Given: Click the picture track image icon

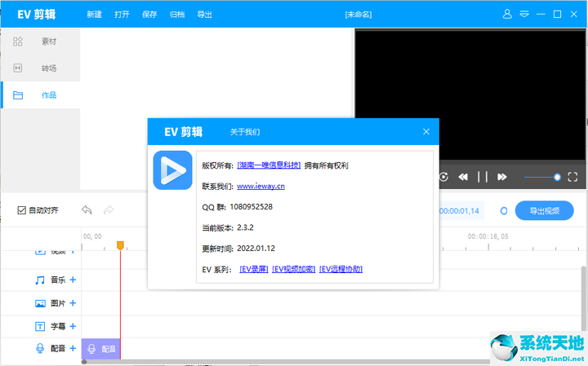Looking at the screenshot, I should click(40, 303).
